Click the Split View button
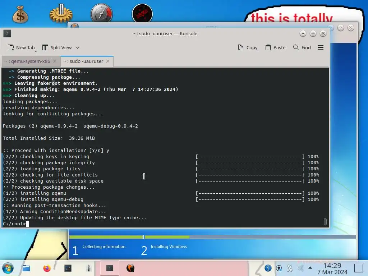368x276 pixels. coord(57,48)
